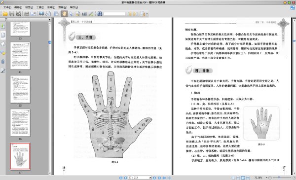This screenshot has width=296, height=180.
Task: Type-search field in toolbar: click it
Action: (114, 14)
